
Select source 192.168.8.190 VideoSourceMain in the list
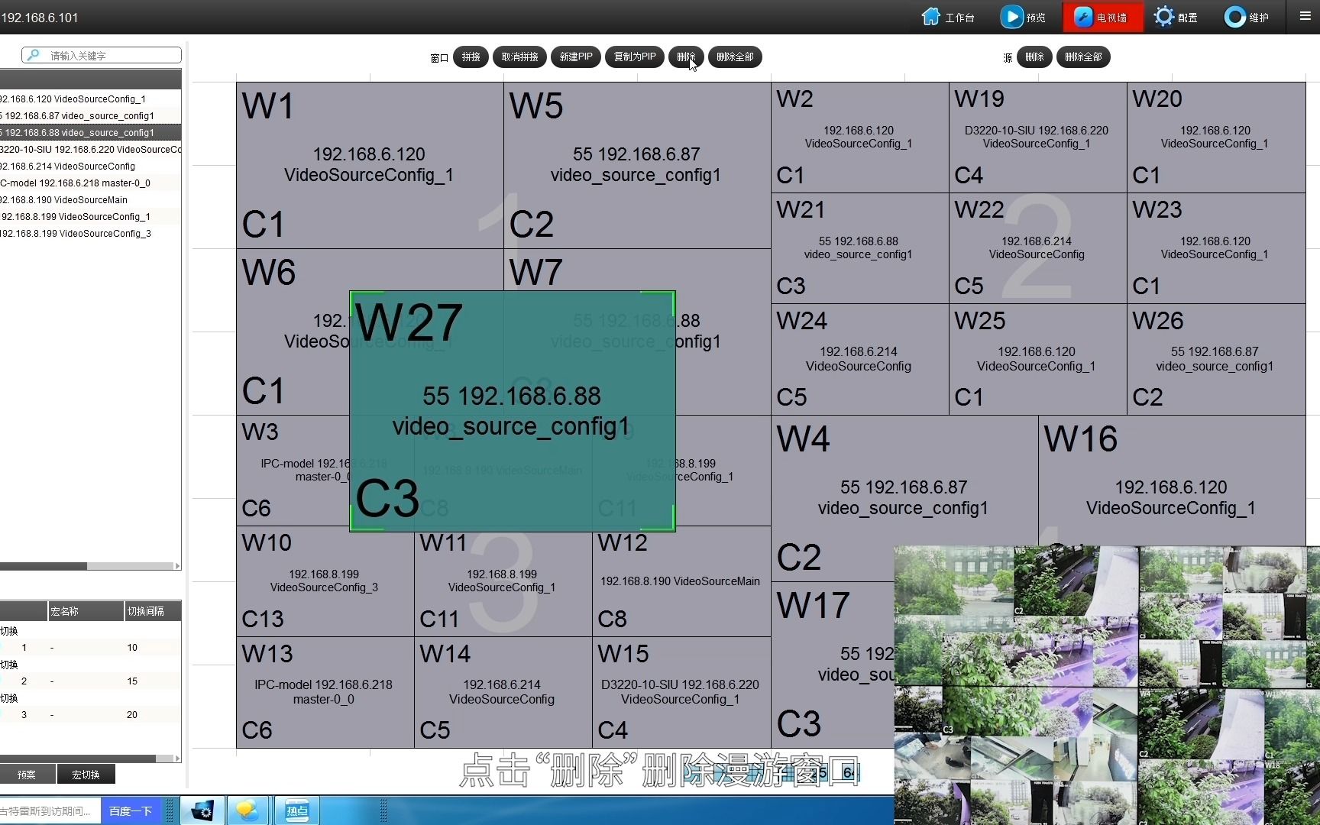(x=90, y=200)
